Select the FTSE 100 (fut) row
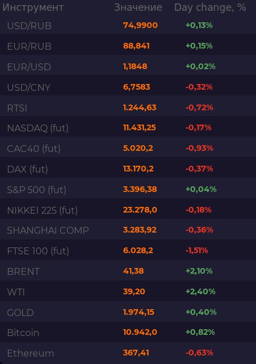The width and height of the screenshot is (256, 364). click(x=128, y=251)
